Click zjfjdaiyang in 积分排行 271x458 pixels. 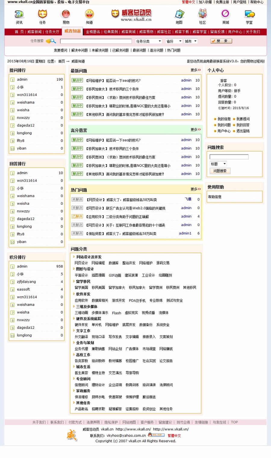click(26, 282)
